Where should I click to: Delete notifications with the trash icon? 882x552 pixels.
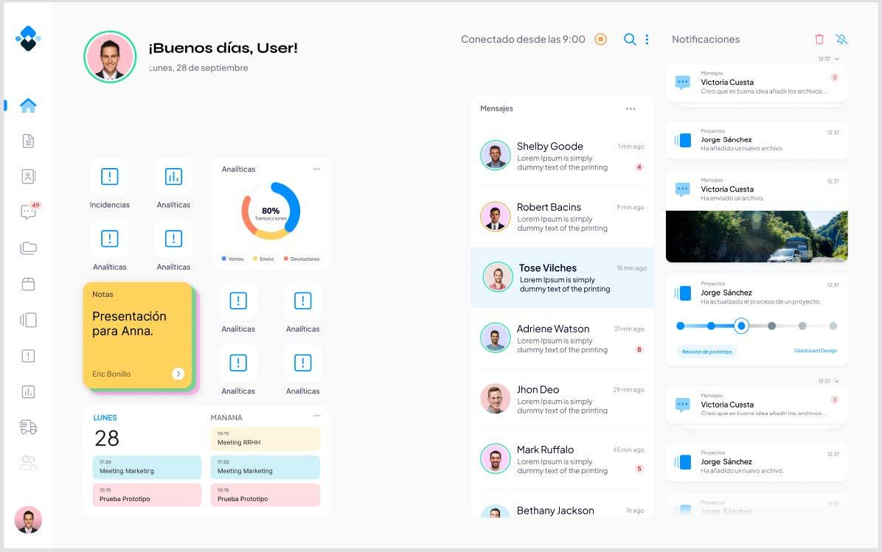[x=819, y=40]
